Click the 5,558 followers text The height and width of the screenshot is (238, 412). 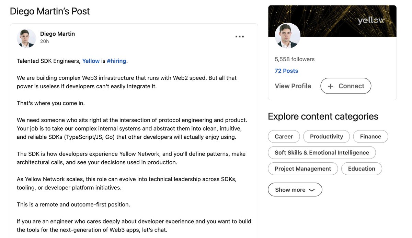pos(295,59)
